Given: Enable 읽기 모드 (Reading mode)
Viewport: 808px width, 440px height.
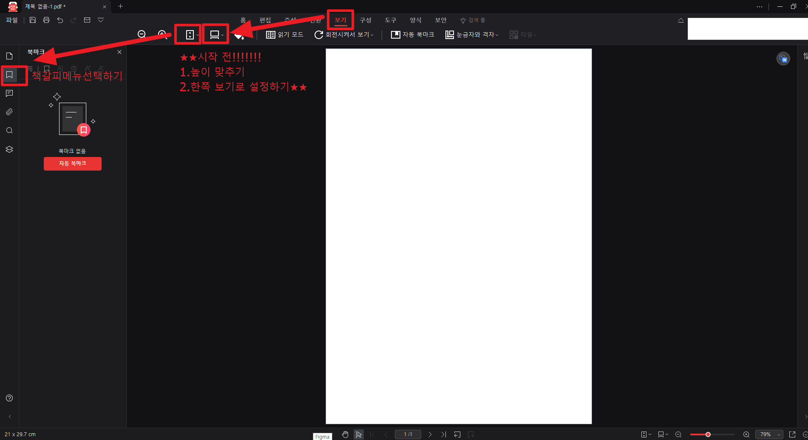Looking at the screenshot, I should tap(284, 35).
